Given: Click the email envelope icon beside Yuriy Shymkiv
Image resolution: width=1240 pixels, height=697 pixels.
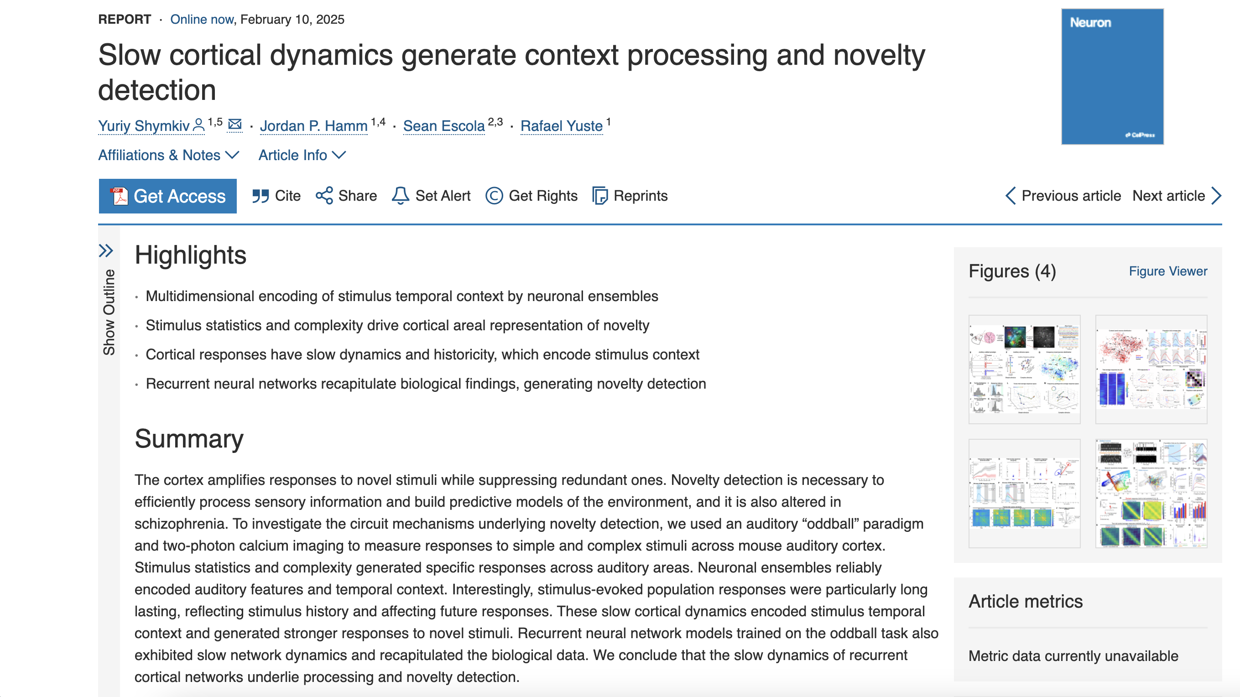Looking at the screenshot, I should coord(235,124).
